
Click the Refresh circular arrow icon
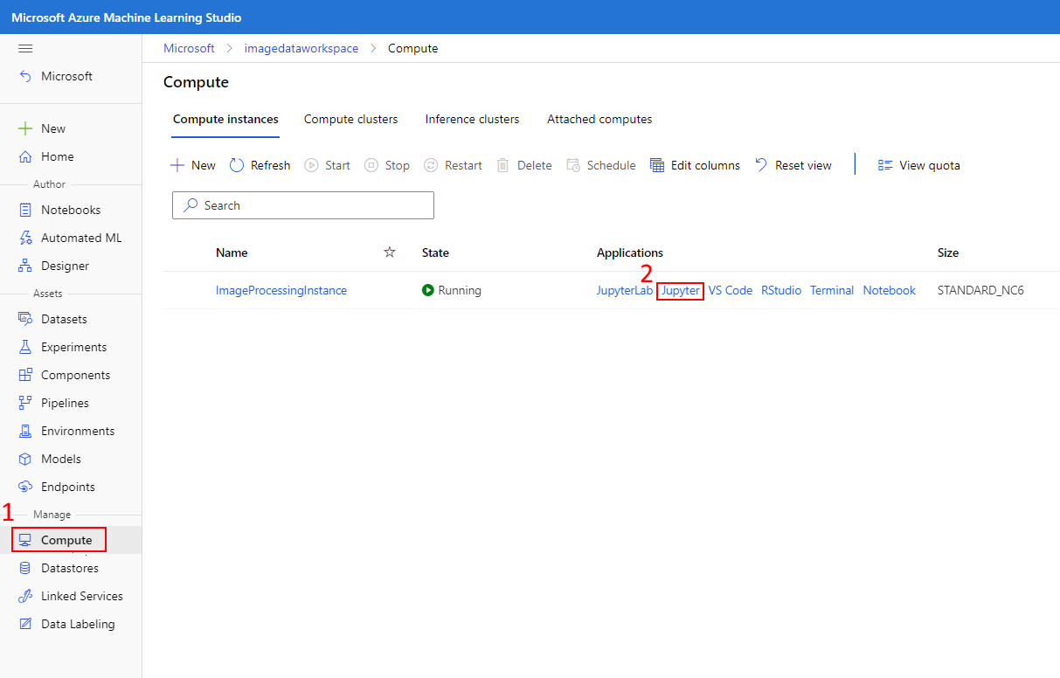pyautogui.click(x=237, y=165)
